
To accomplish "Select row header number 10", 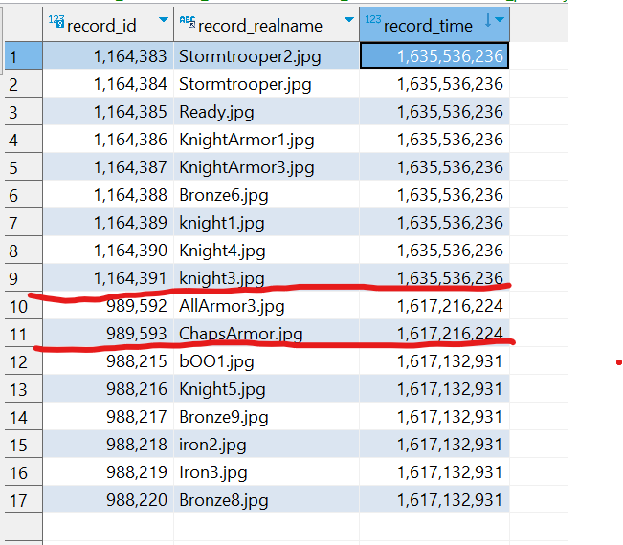I will 23,306.
